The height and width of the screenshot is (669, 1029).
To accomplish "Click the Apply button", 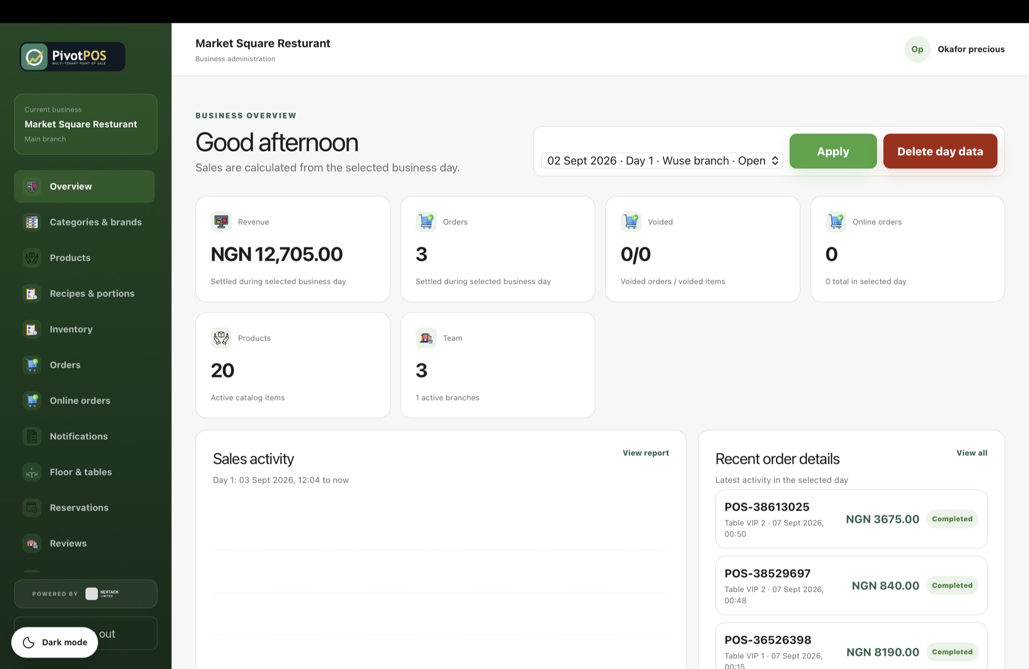I will (833, 151).
